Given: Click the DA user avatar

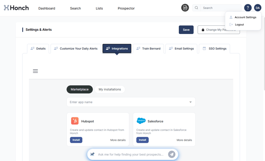Looking at the screenshot, I should pyautogui.click(x=257, y=8).
